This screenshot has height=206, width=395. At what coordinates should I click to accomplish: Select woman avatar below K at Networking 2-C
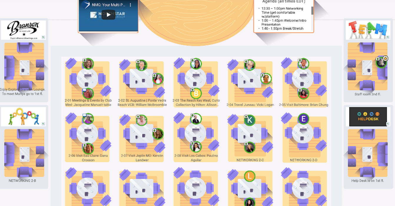(250, 147)
